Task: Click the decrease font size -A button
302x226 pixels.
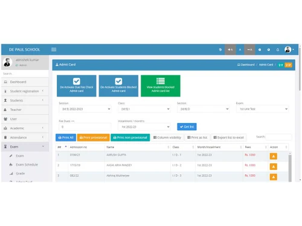Action: coord(249,49)
